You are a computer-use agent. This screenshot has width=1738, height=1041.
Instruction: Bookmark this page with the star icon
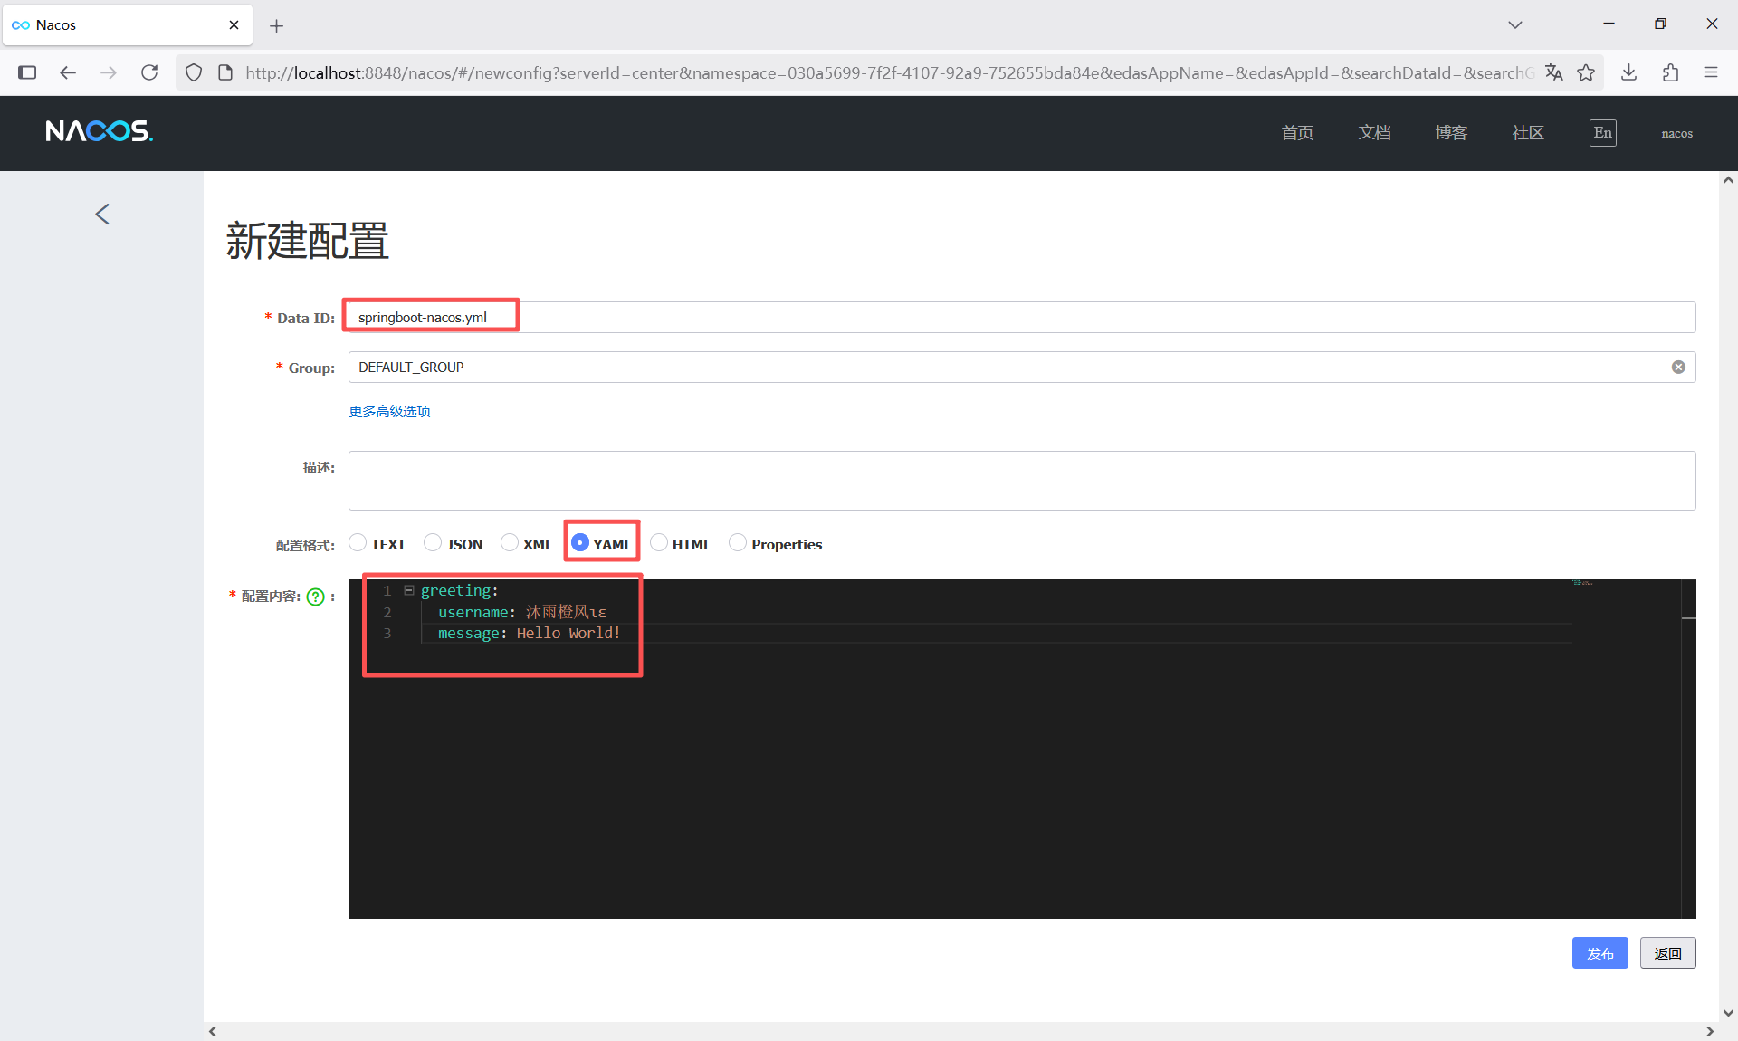pyautogui.click(x=1586, y=72)
